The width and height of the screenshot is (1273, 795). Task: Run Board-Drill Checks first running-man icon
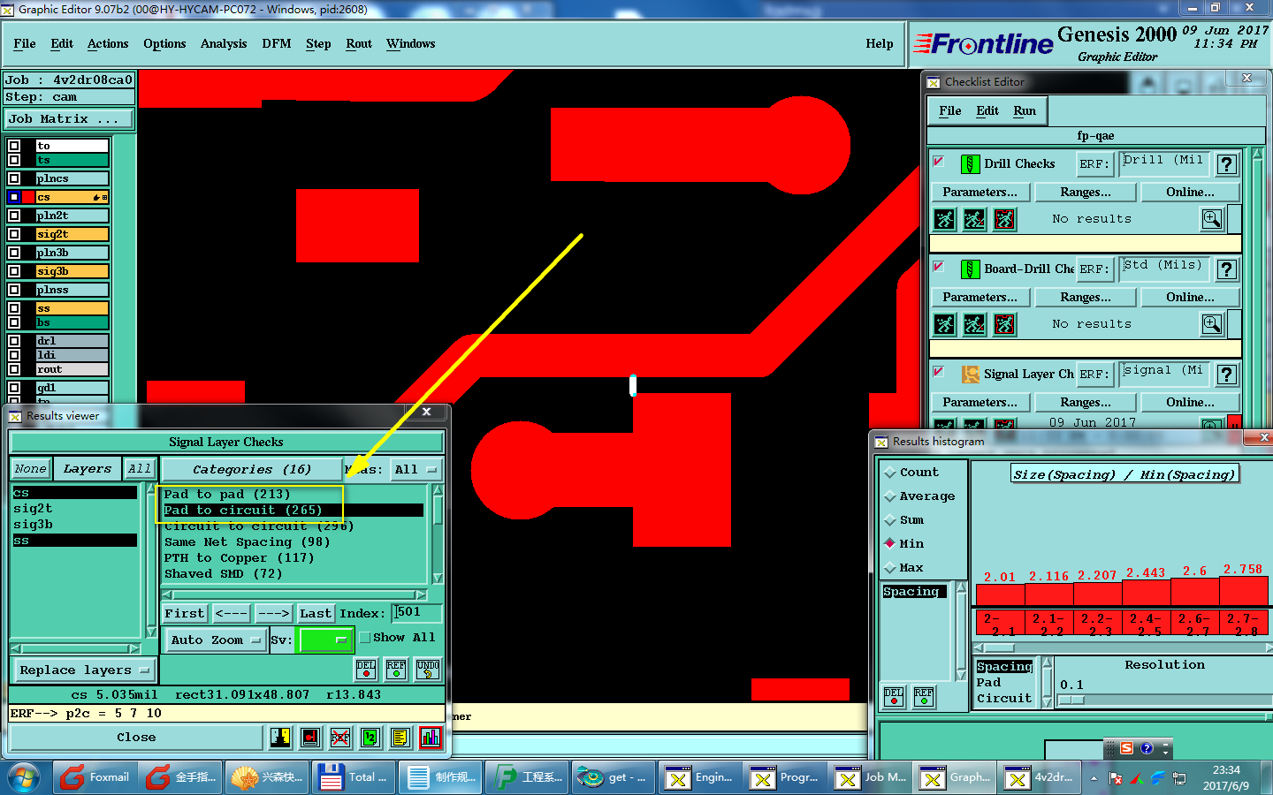pos(945,324)
